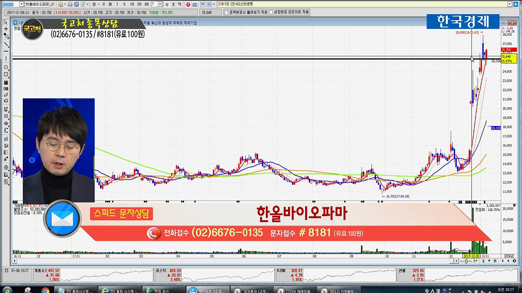This screenshot has width=522, height=293.
Task: Check 종목변경시 돌려보기 적용 checkbox
Action: pos(227,13)
